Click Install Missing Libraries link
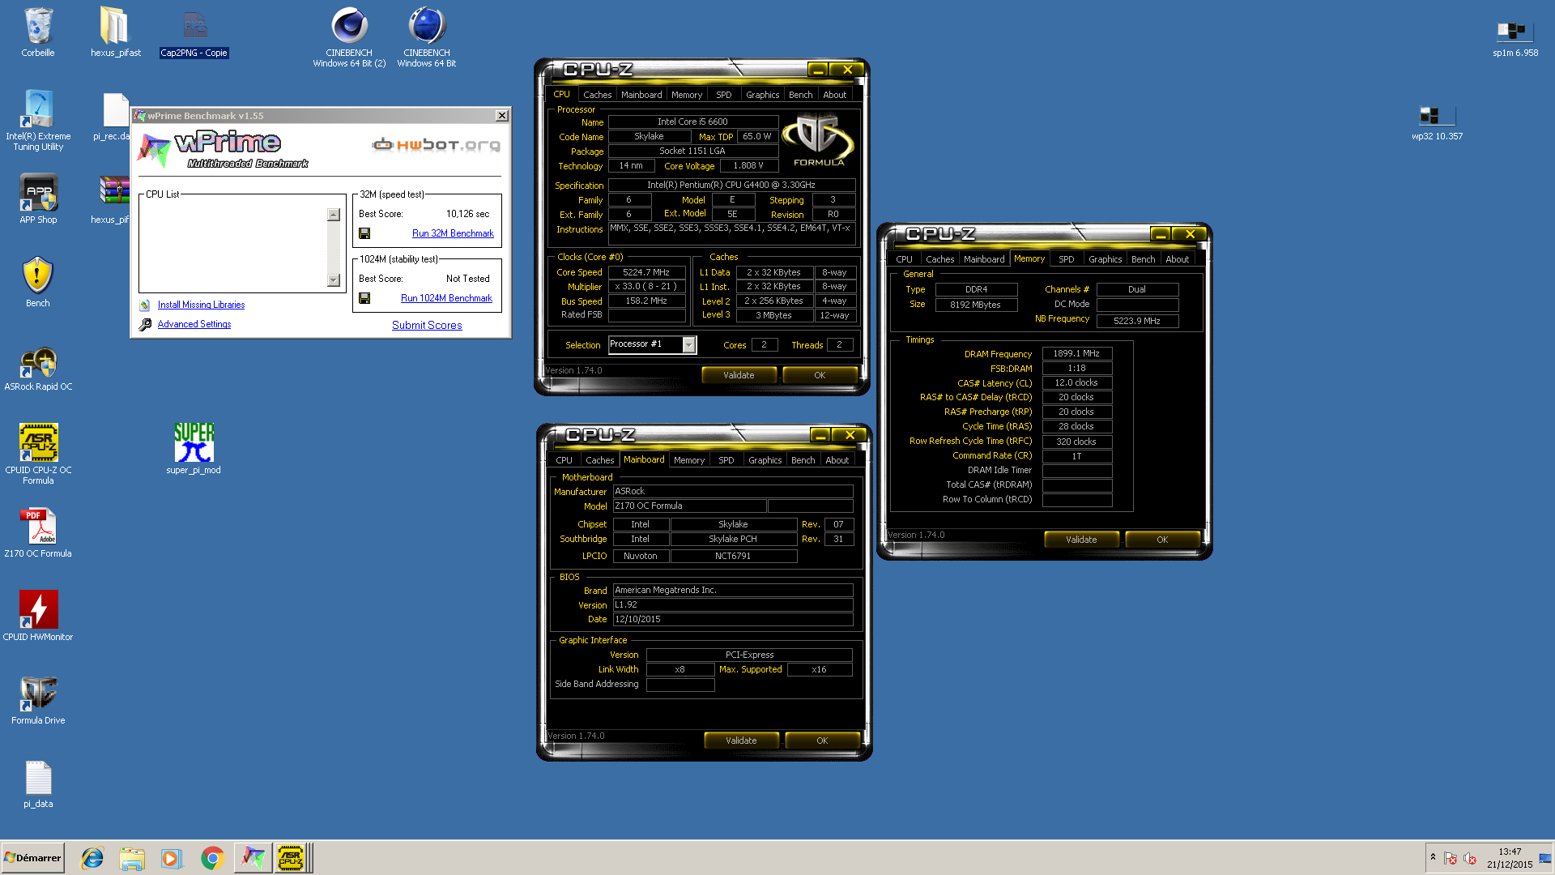 coord(201,305)
